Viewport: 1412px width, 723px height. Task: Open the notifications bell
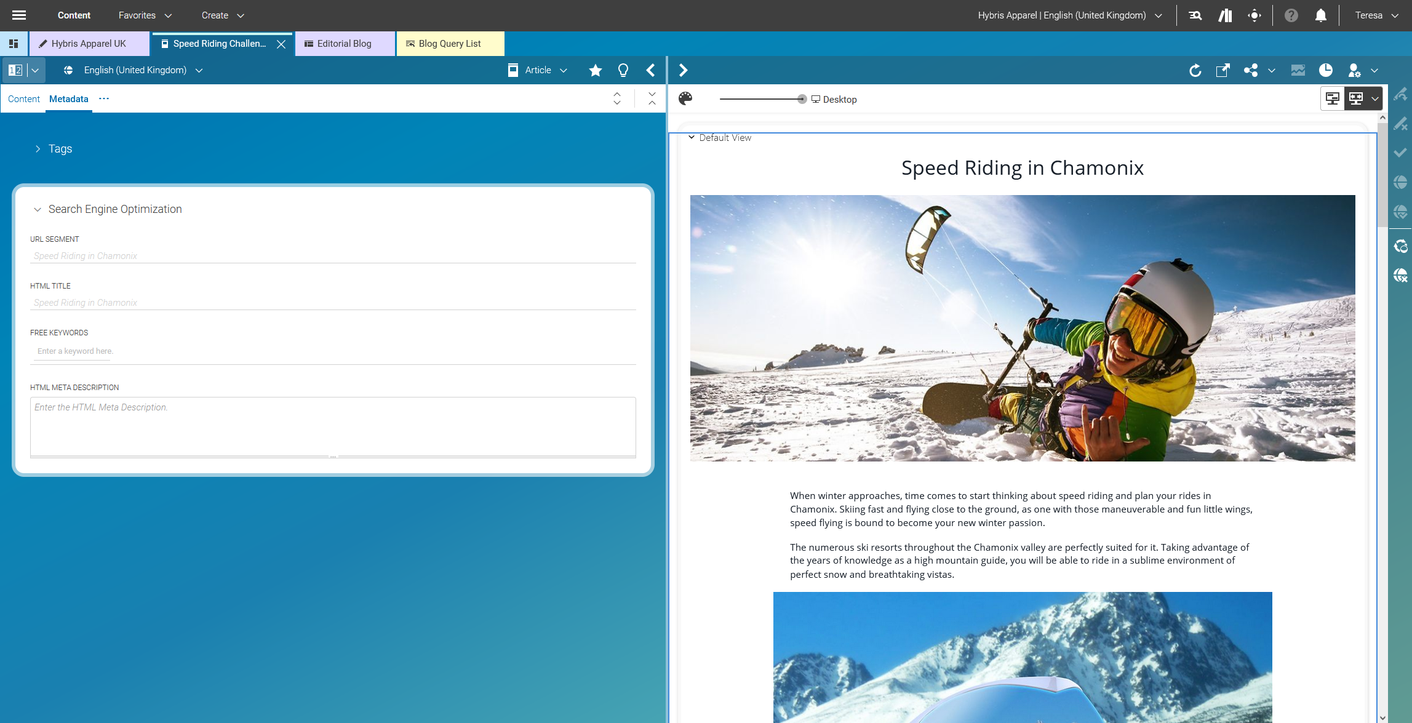point(1320,15)
